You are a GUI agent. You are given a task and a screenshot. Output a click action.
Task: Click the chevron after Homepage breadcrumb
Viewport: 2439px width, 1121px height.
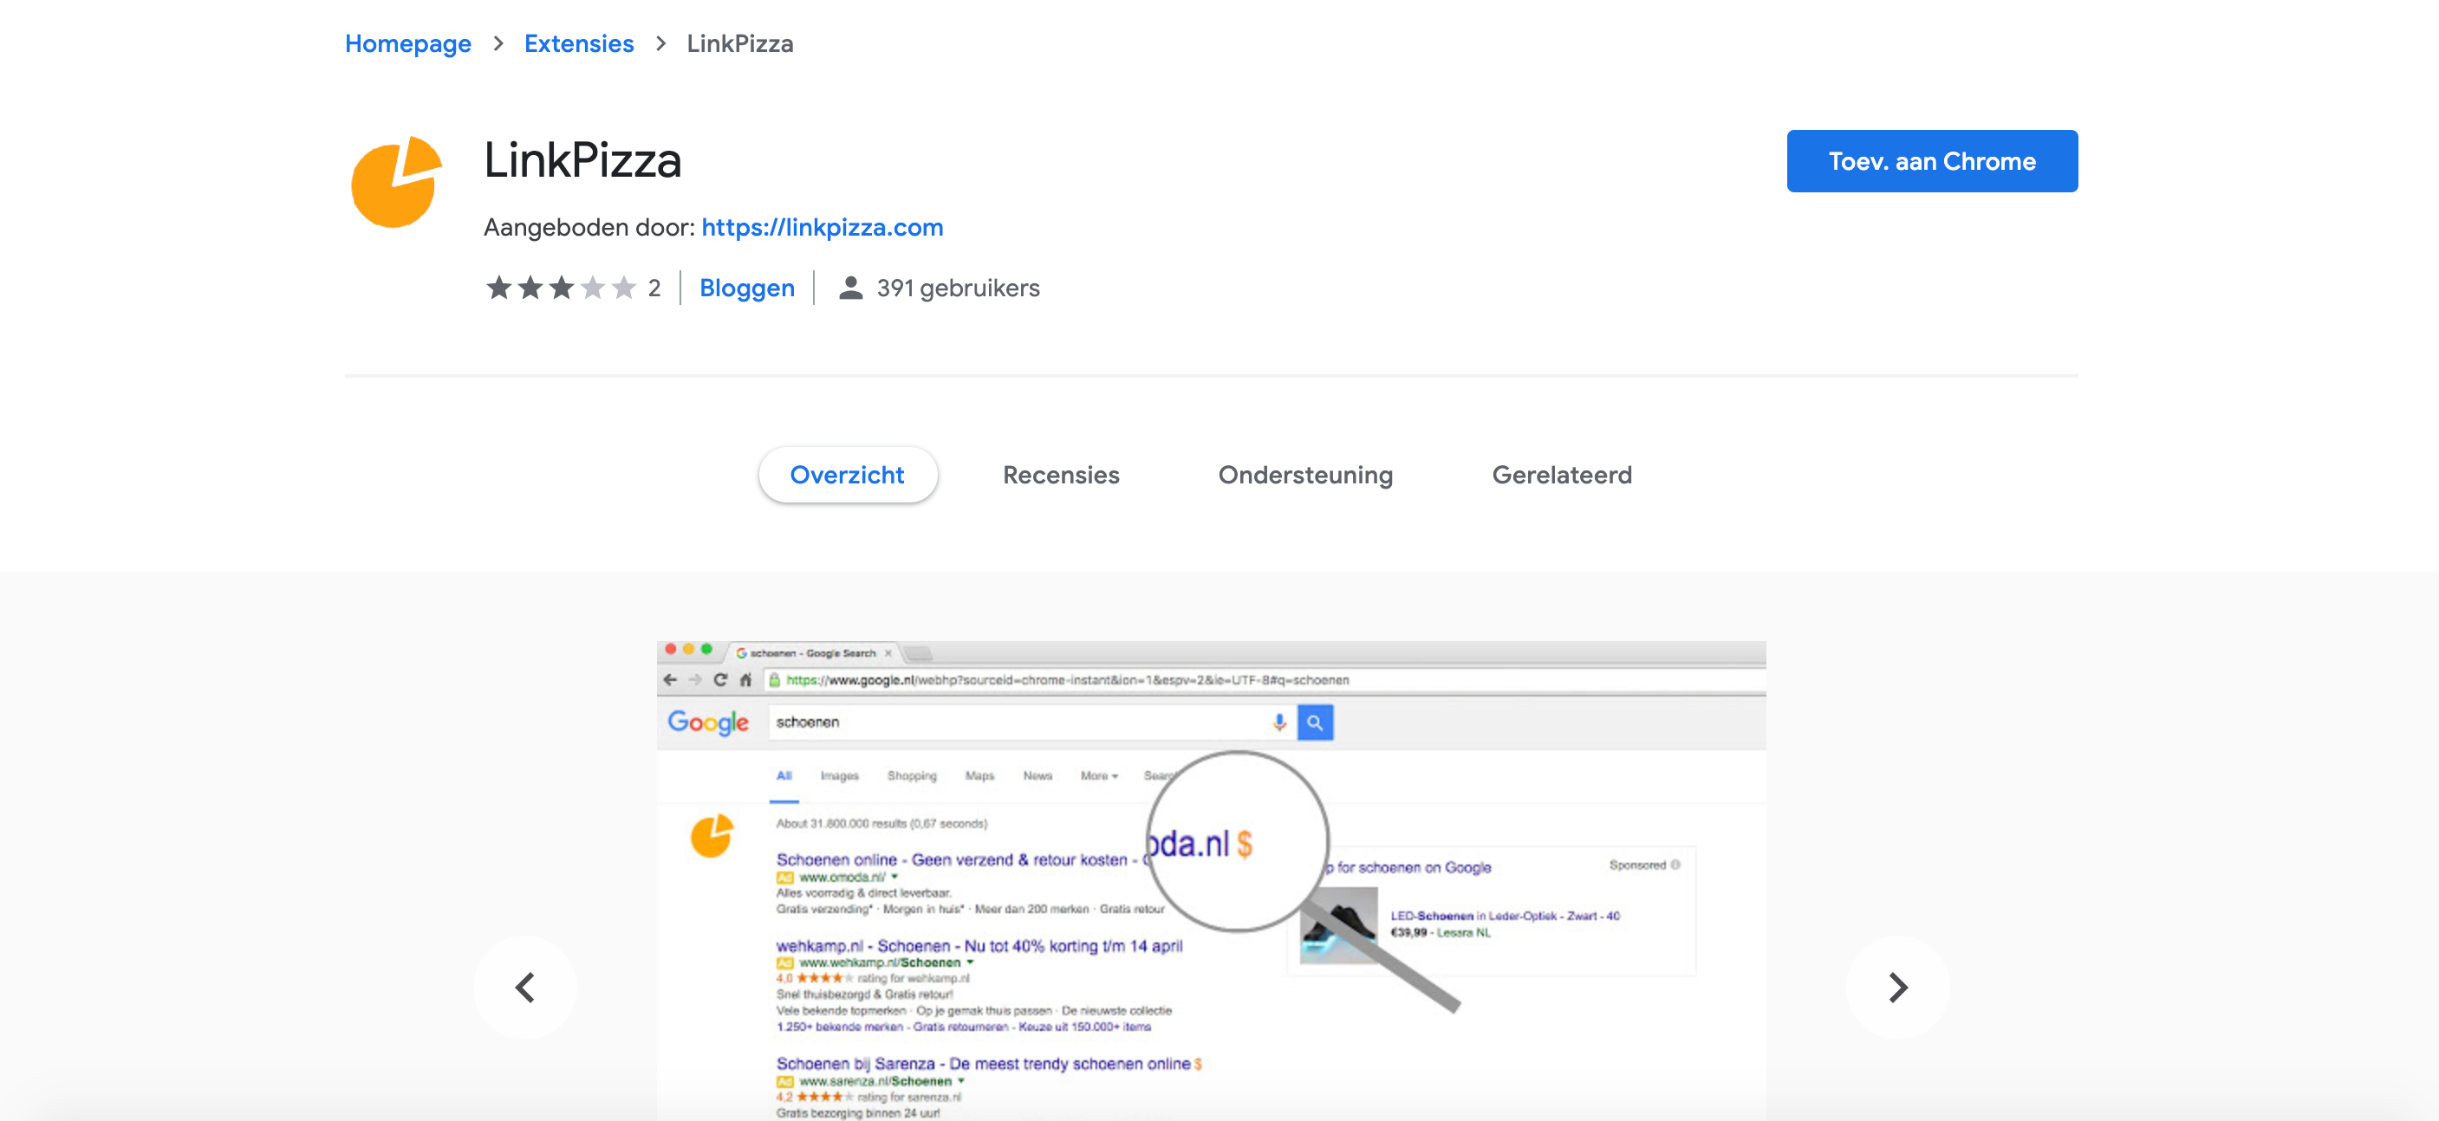[498, 43]
